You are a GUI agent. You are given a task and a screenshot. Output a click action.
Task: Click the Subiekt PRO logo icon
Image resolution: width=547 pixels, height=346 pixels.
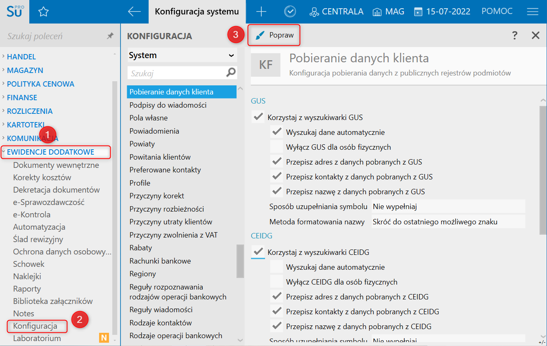pos(15,11)
